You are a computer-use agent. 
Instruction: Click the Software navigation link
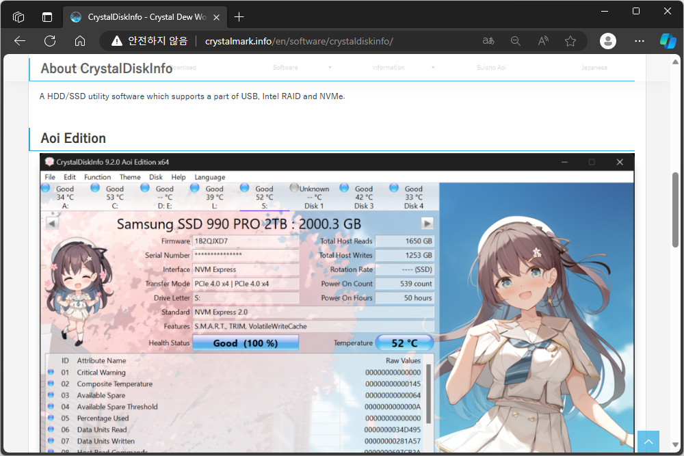click(285, 68)
